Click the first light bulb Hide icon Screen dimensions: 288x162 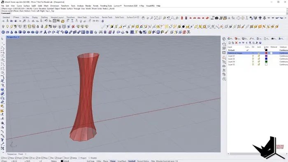coord(3,27)
